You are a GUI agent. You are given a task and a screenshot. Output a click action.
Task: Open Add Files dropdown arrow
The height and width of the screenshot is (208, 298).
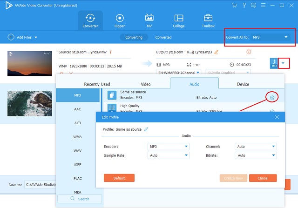click(36, 37)
